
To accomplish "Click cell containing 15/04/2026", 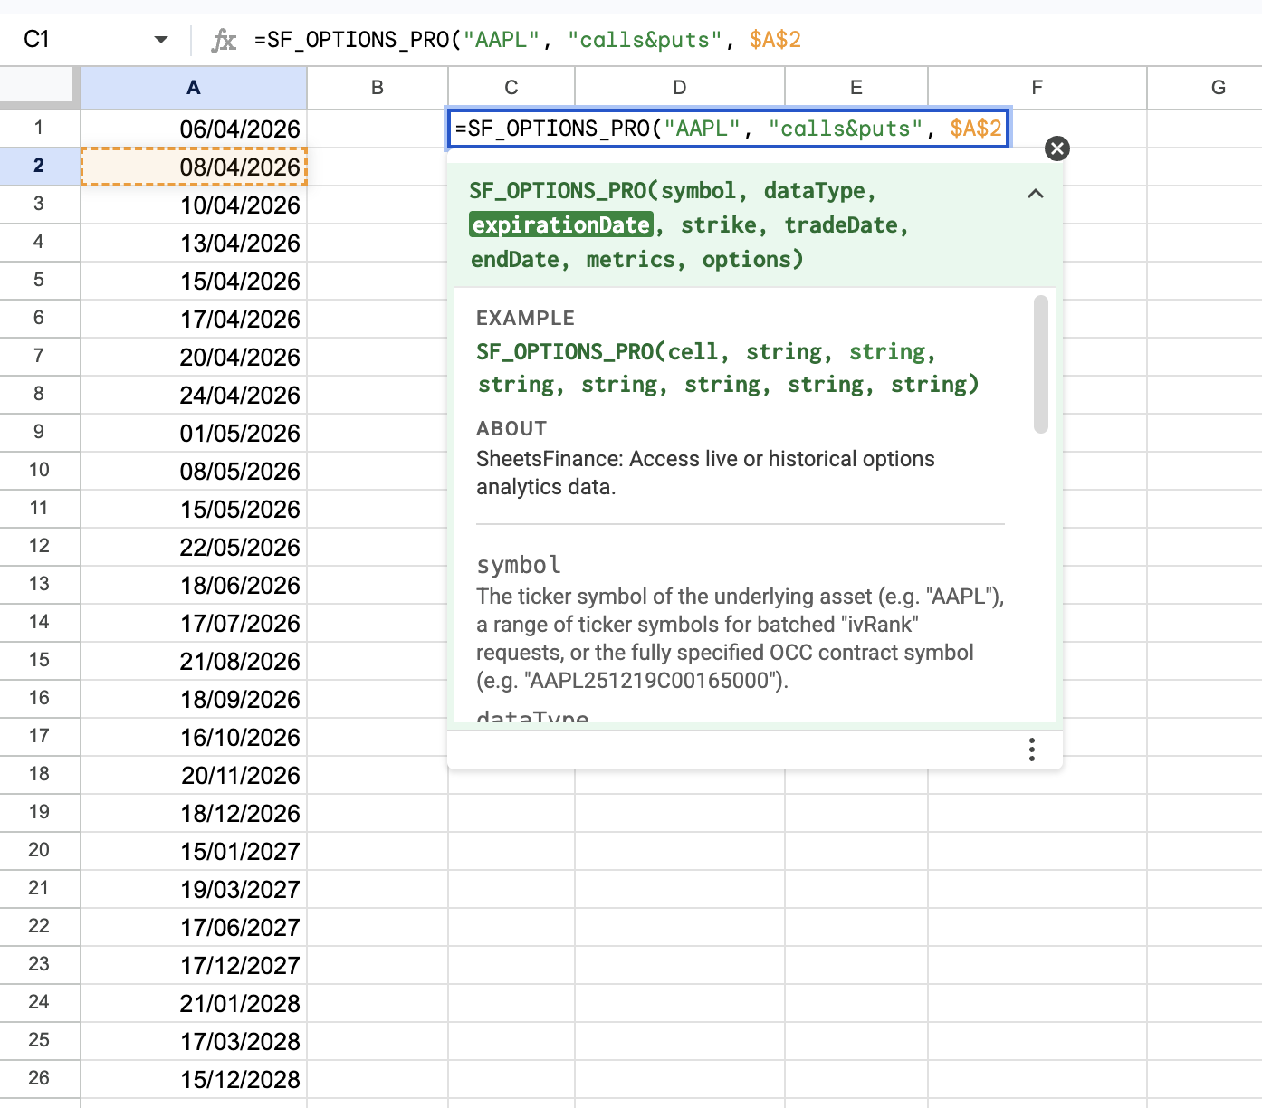I will [x=194, y=281].
